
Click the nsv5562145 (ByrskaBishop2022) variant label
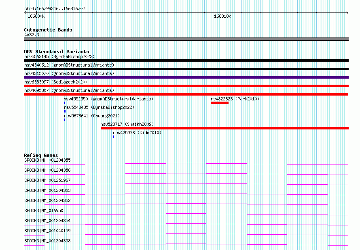point(59,56)
